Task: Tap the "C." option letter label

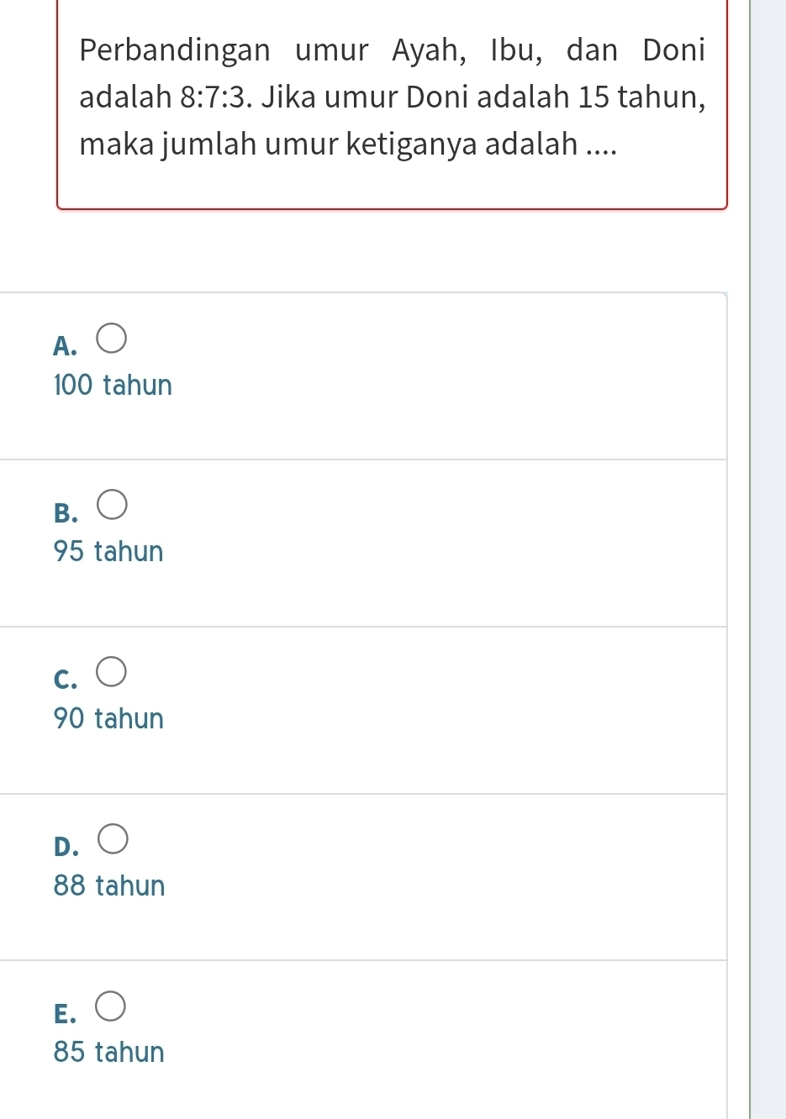Action: point(65,679)
